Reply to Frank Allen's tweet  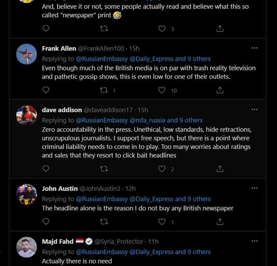tap(46, 90)
